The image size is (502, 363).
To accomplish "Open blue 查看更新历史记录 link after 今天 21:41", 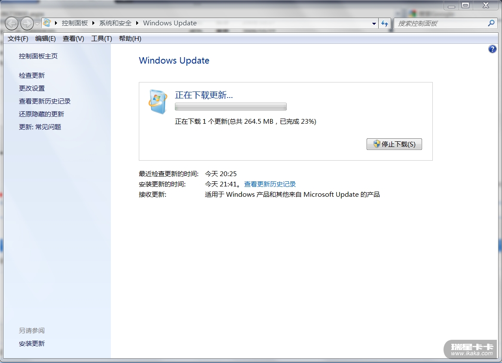I will tap(270, 184).
